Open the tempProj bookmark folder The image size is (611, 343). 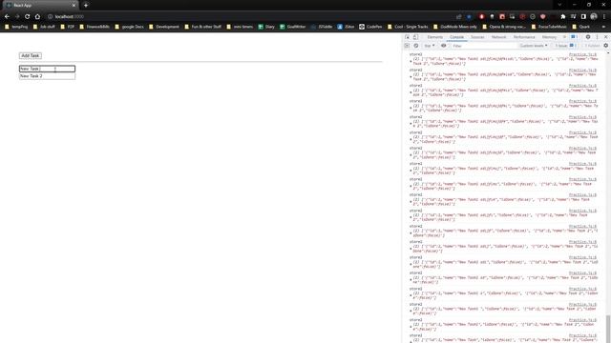(x=17, y=27)
